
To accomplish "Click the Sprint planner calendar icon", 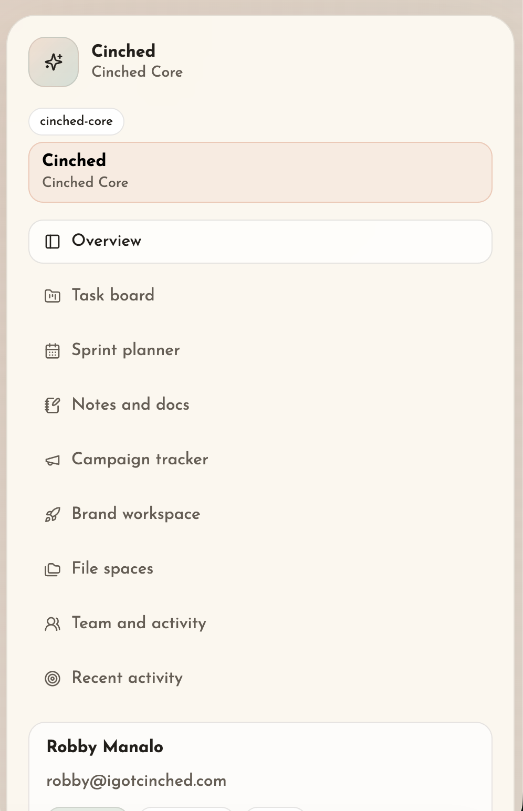I will tap(53, 351).
